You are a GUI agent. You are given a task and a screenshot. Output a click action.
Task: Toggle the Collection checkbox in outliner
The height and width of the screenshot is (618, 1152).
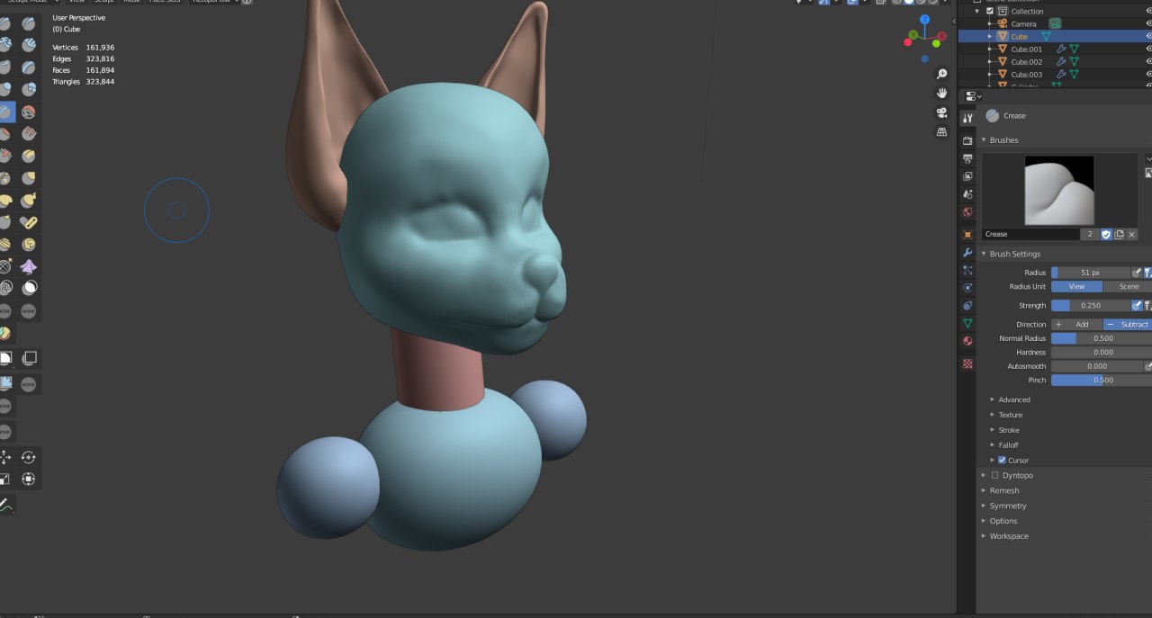point(989,11)
